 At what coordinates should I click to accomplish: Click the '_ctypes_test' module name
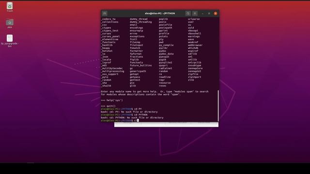(110, 31)
